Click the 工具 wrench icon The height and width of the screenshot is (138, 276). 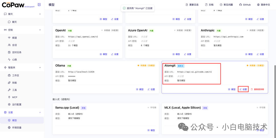click(x=9, y=90)
